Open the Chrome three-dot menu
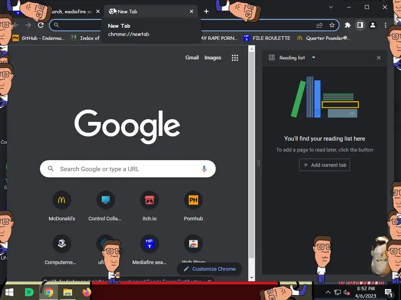The image size is (401, 300). [x=385, y=25]
